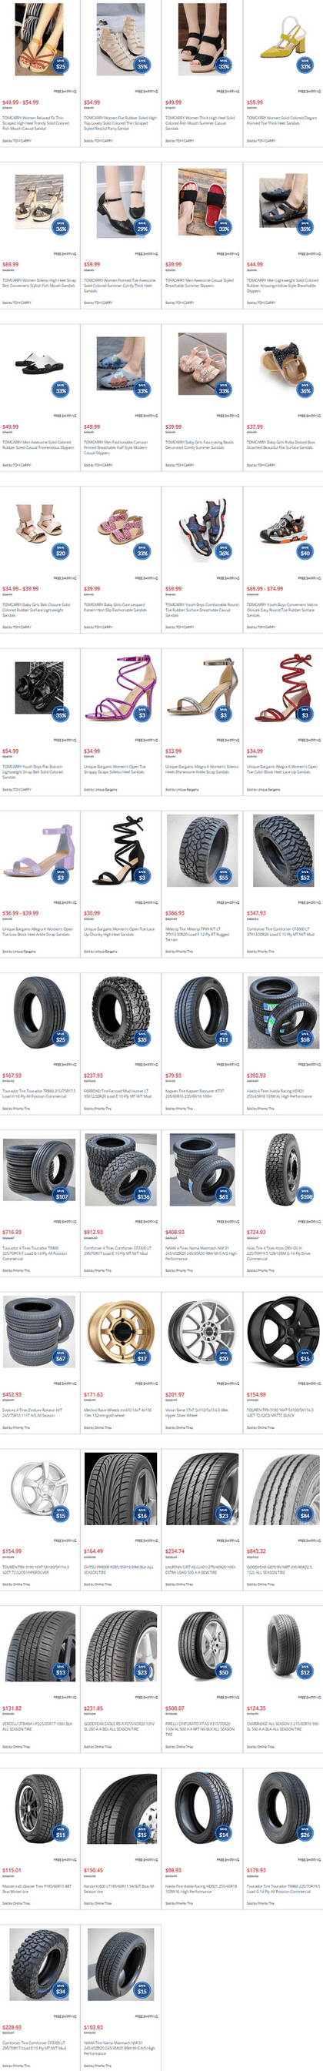Click the Save $40 badge on youth sneakers
The width and height of the screenshot is (323, 2071).
305,552
